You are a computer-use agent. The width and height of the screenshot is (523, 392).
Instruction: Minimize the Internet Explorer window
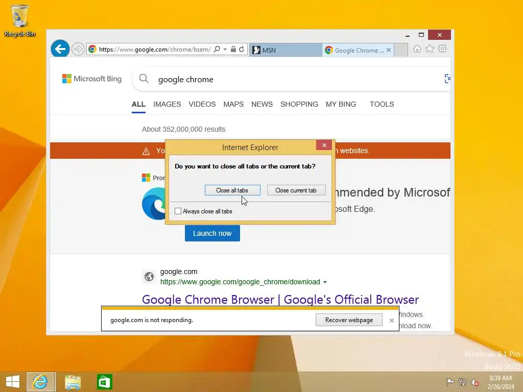407,35
